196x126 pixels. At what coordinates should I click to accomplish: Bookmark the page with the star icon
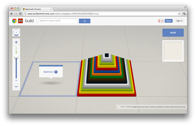179,14
